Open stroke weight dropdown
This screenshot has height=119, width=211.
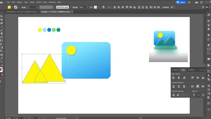[37, 7]
